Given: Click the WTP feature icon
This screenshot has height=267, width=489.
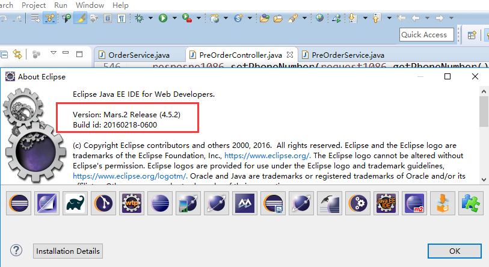Looking at the screenshot, I should 132,203.
